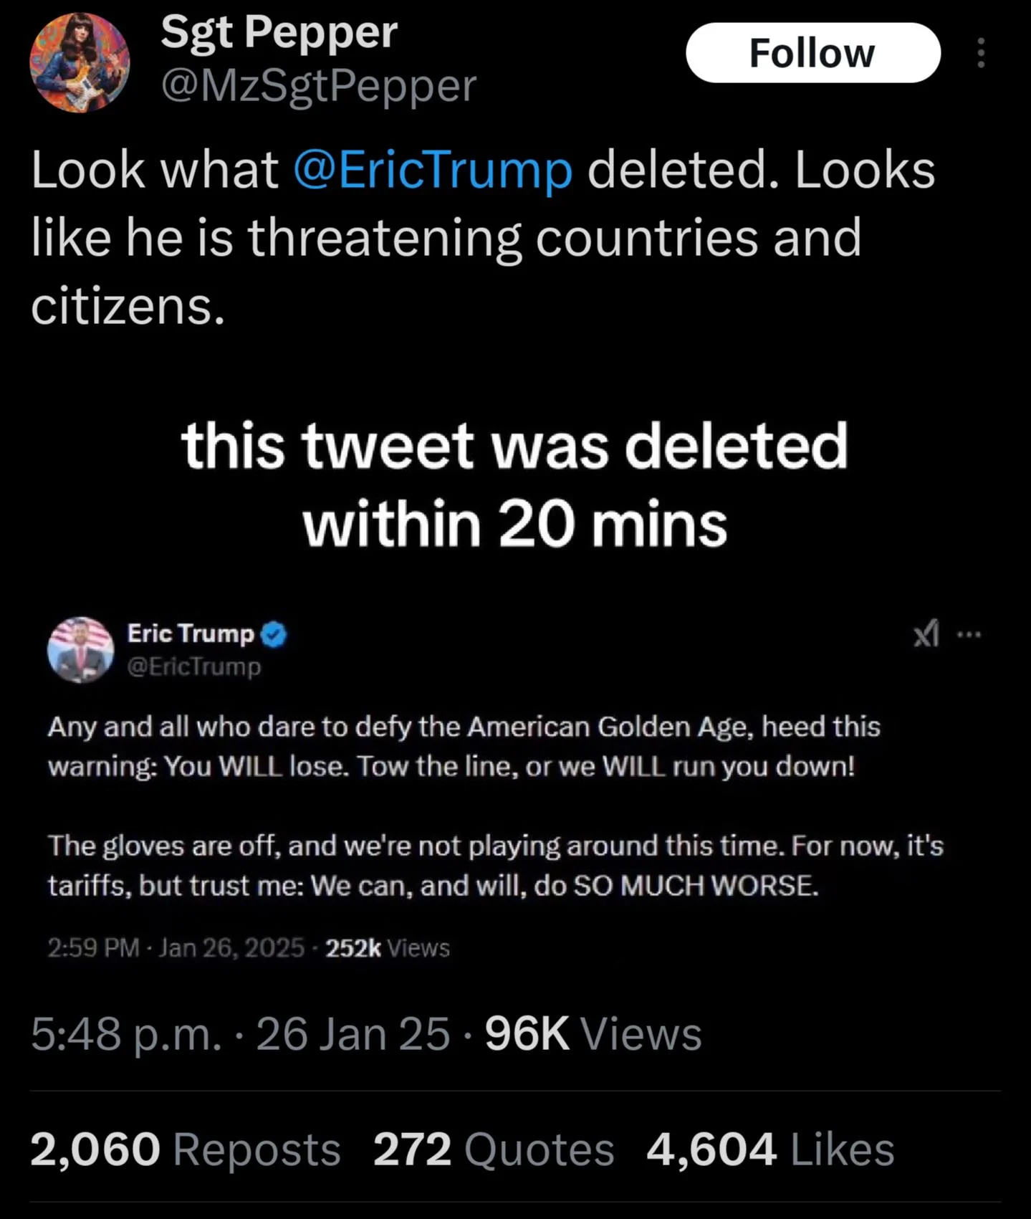Follow the Sgt Pepper account
The width and height of the screenshot is (1031, 1219).
click(x=812, y=53)
